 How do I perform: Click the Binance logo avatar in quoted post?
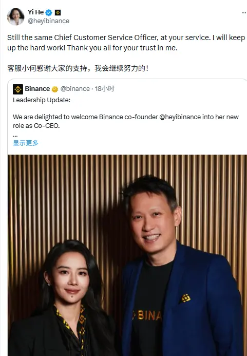(18, 89)
